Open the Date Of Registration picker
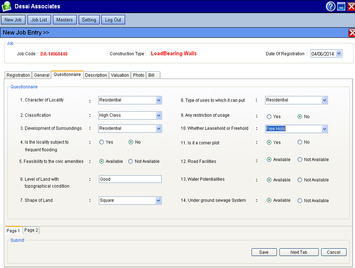The height and width of the screenshot is (268, 355). [339, 54]
